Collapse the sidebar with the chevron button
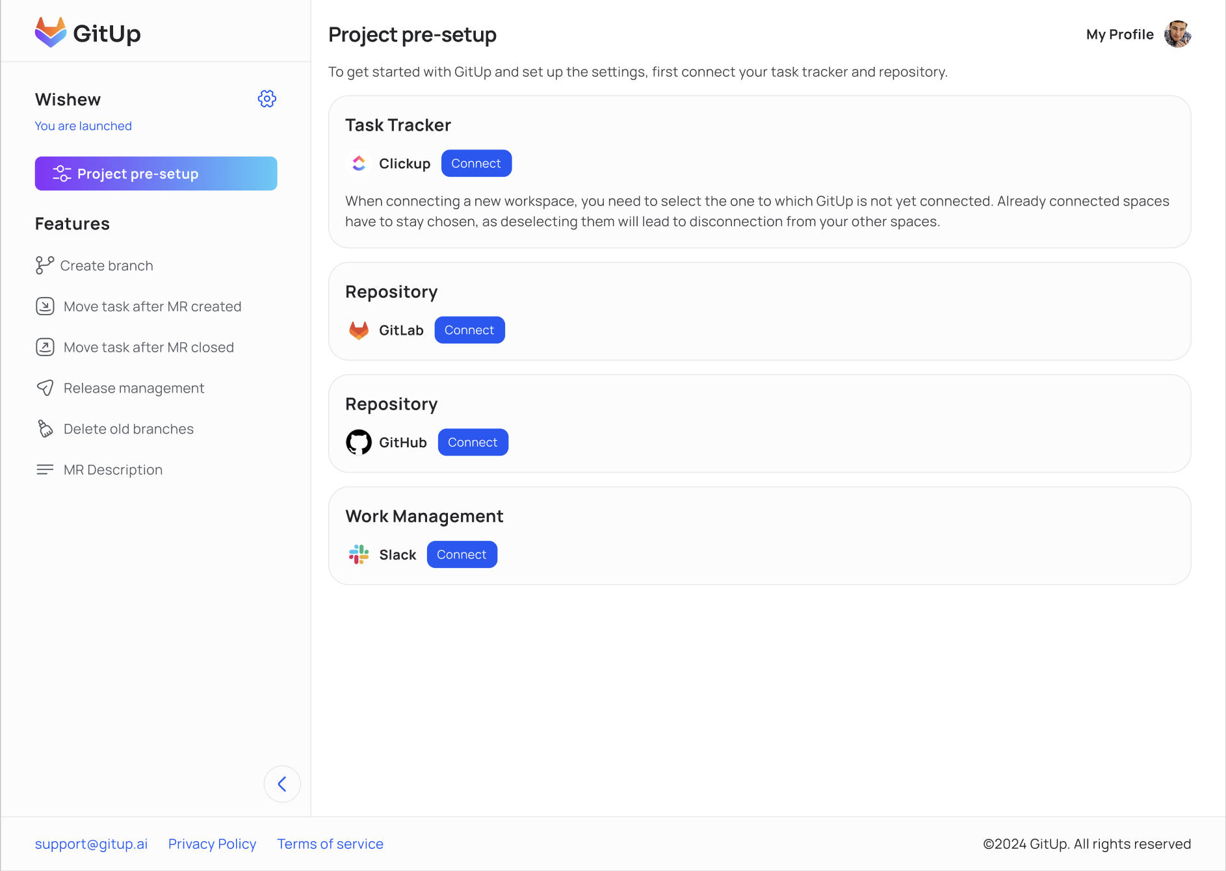The image size is (1226, 871). click(x=282, y=784)
